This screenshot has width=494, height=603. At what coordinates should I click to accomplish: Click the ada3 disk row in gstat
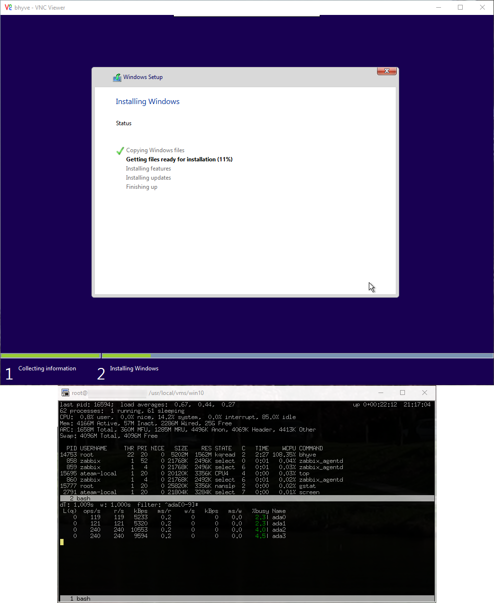click(180, 536)
